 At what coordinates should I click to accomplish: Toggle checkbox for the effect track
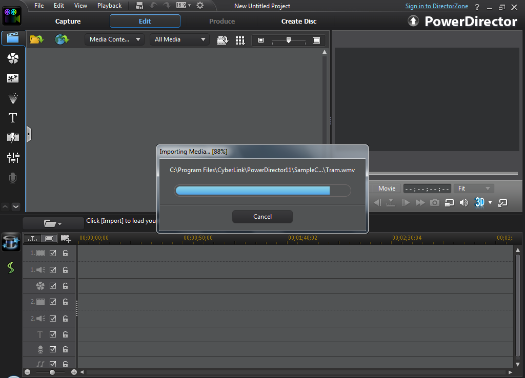(53, 286)
